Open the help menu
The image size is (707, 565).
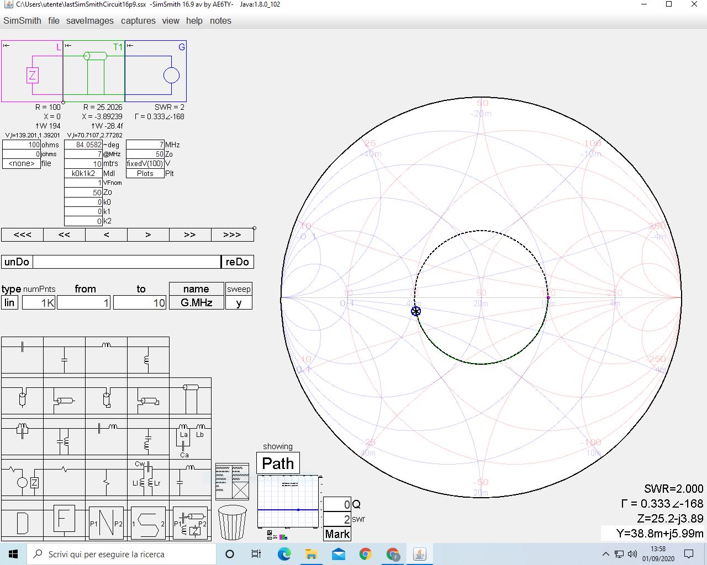(194, 20)
